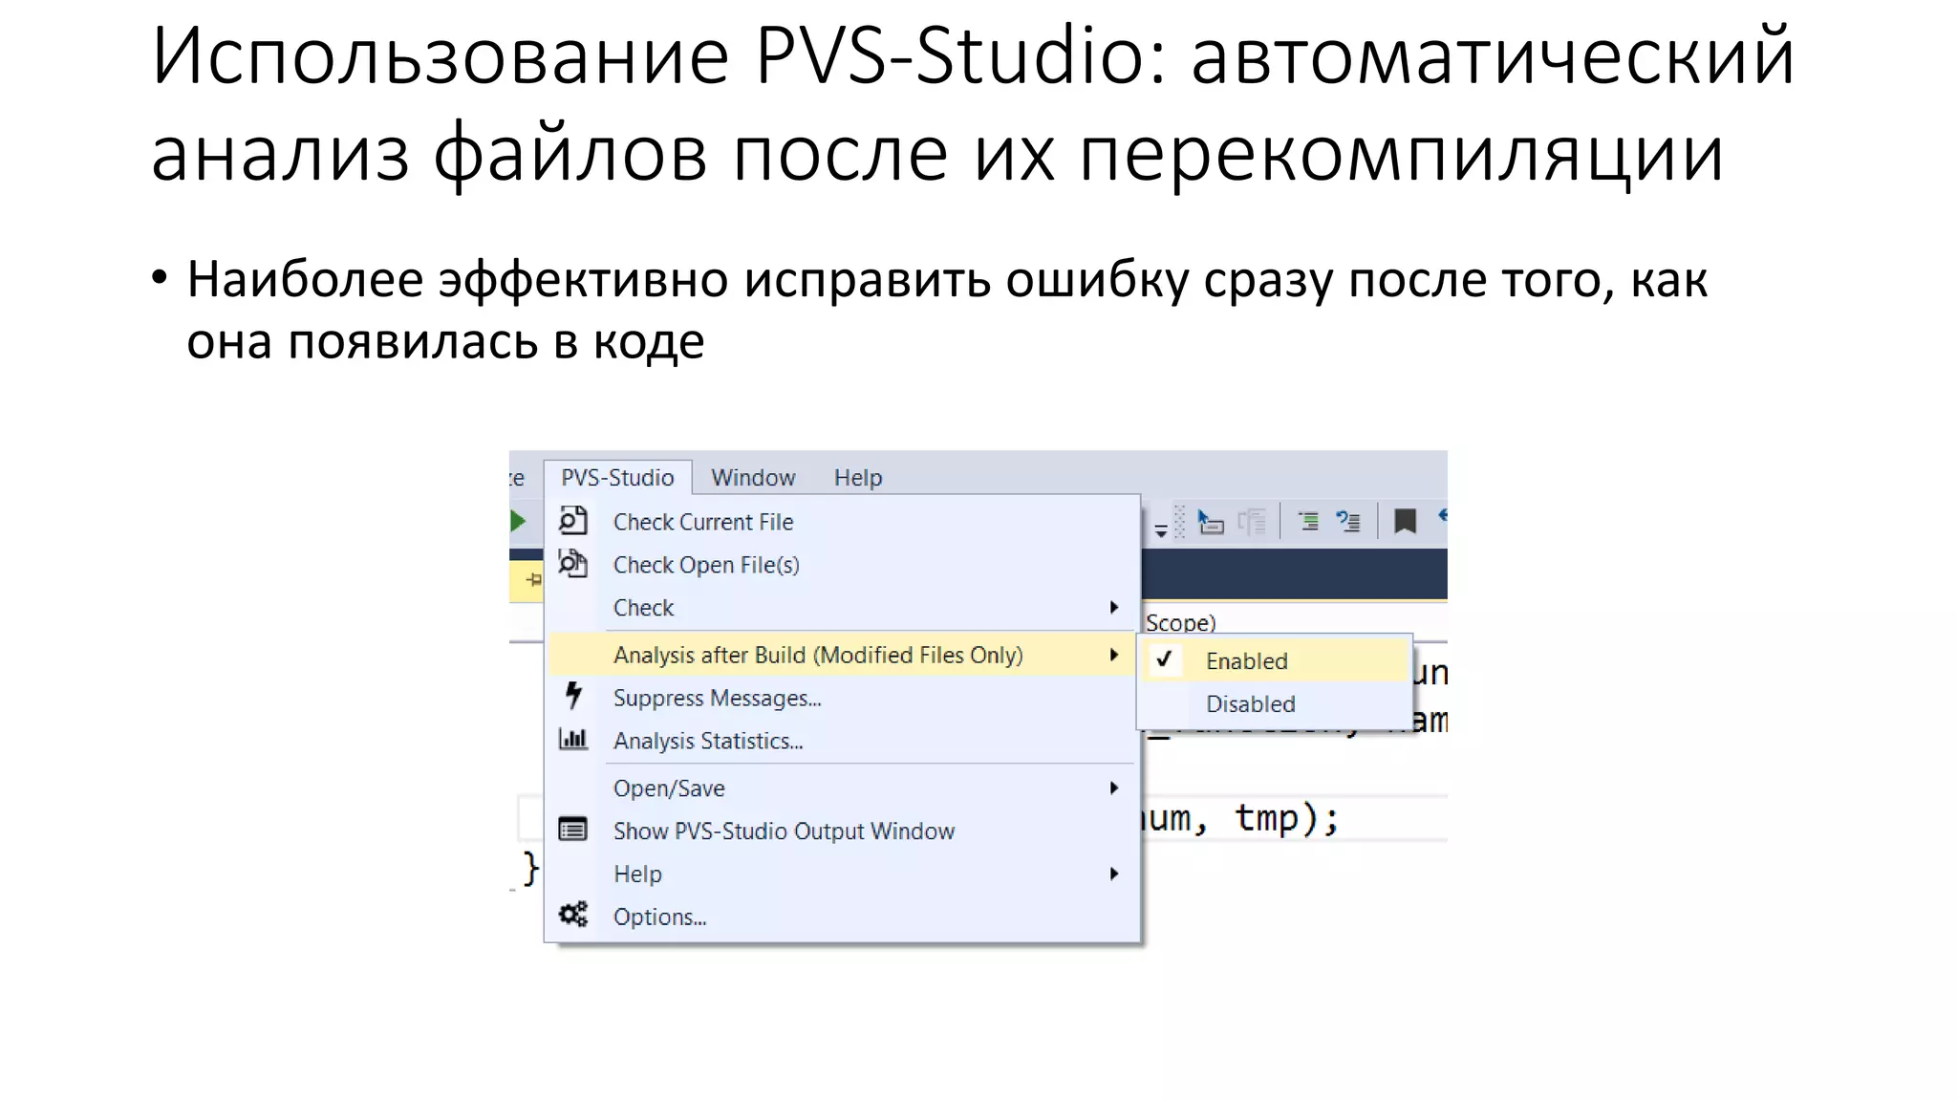1957x1101 pixels.
Task: Click the Scope) dropdown label
Action: pos(1180,622)
